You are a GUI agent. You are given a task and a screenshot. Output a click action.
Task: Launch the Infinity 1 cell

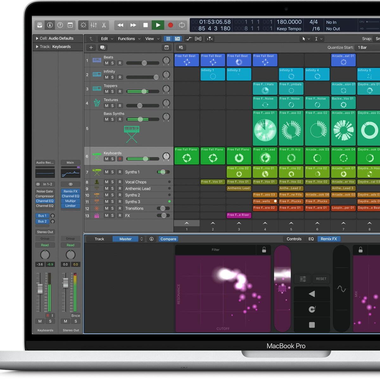213,74
